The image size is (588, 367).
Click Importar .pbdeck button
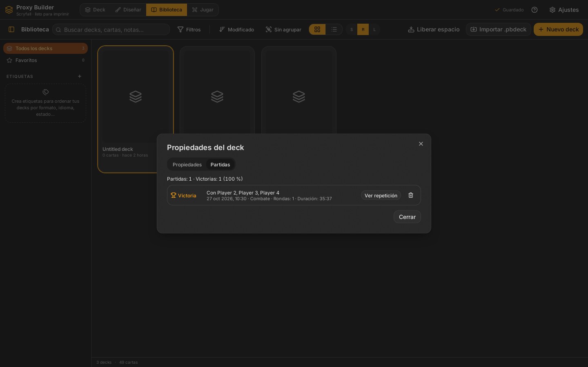(x=499, y=29)
